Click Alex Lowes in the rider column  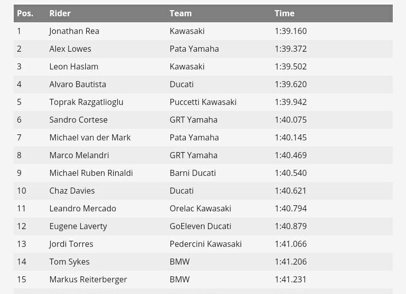pyautogui.click(x=70, y=49)
